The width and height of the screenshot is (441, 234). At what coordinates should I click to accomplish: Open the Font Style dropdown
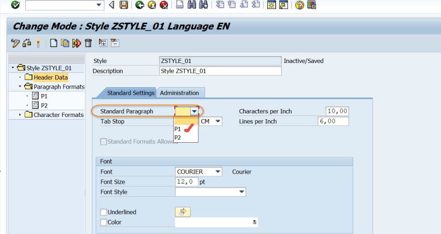click(241, 193)
